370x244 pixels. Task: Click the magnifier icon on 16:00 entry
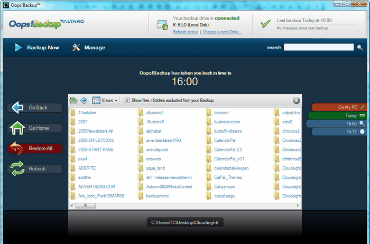pos(362,123)
